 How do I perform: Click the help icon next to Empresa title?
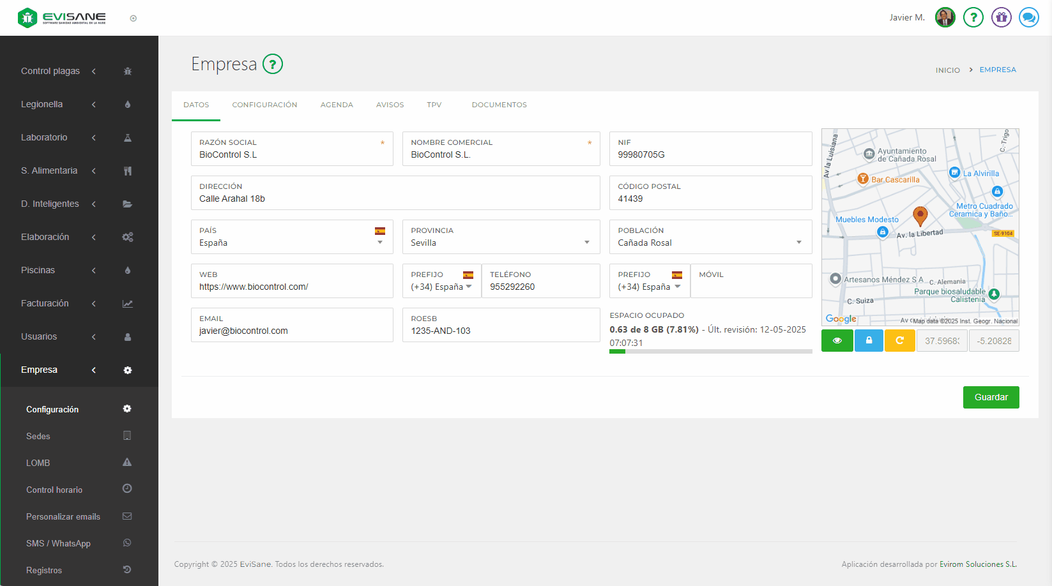pos(273,64)
